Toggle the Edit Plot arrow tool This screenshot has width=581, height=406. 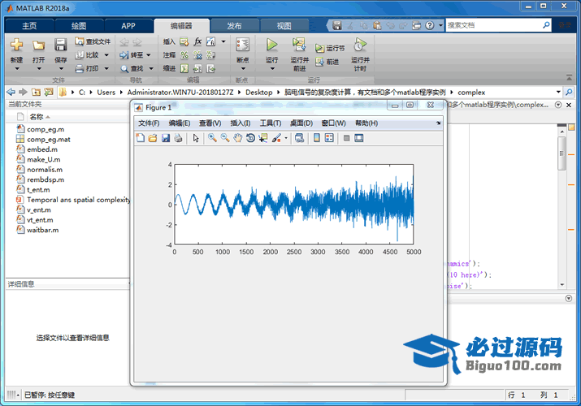click(196, 138)
